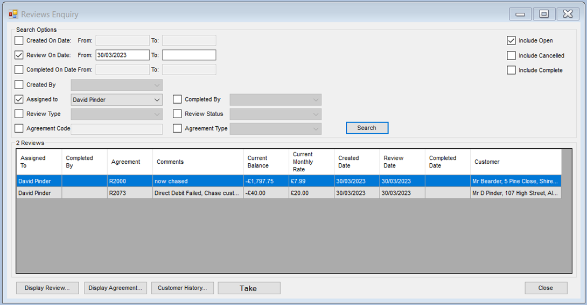Tick the Include Cancelled checkbox
Image resolution: width=587 pixels, height=305 pixels.
point(511,55)
